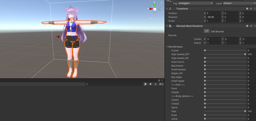Image resolution: width=256 pixels, height=121 pixels.
Task: Collapse the Skinned Mesh Renderer foldout
Action: [x=167, y=26]
